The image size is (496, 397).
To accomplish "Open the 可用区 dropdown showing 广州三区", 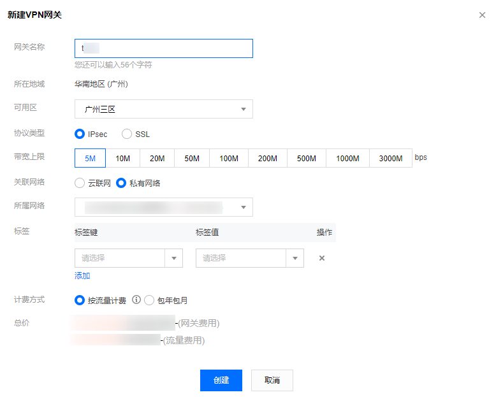I will (x=164, y=109).
